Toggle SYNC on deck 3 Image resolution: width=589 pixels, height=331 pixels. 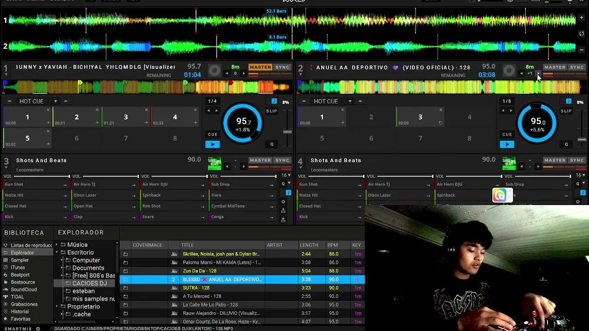[282, 160]
